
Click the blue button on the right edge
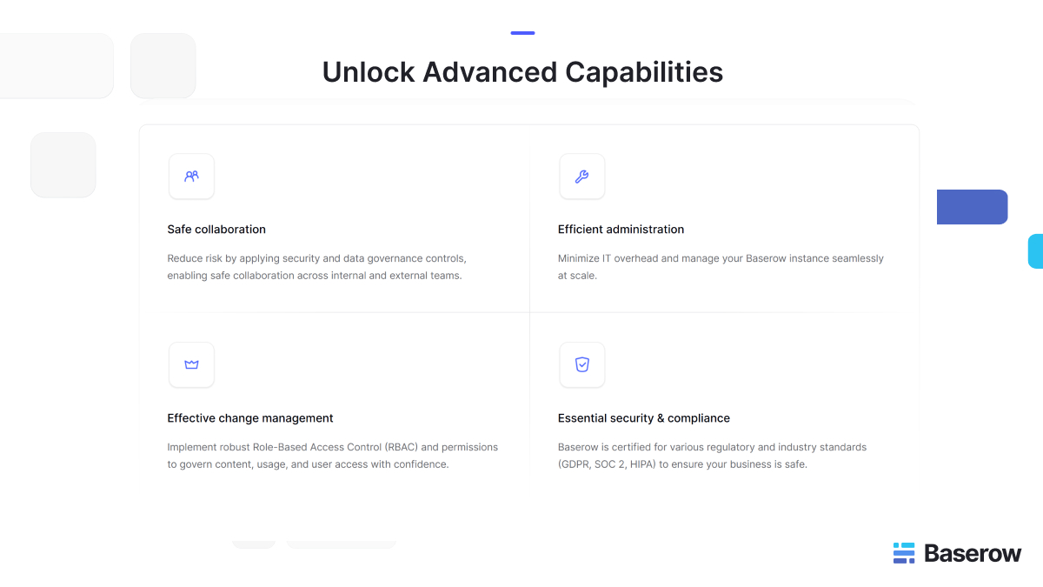(x=972, y=207)
